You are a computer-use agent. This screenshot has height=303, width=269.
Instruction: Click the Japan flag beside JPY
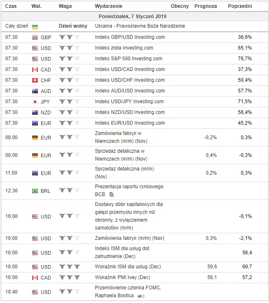35,102
